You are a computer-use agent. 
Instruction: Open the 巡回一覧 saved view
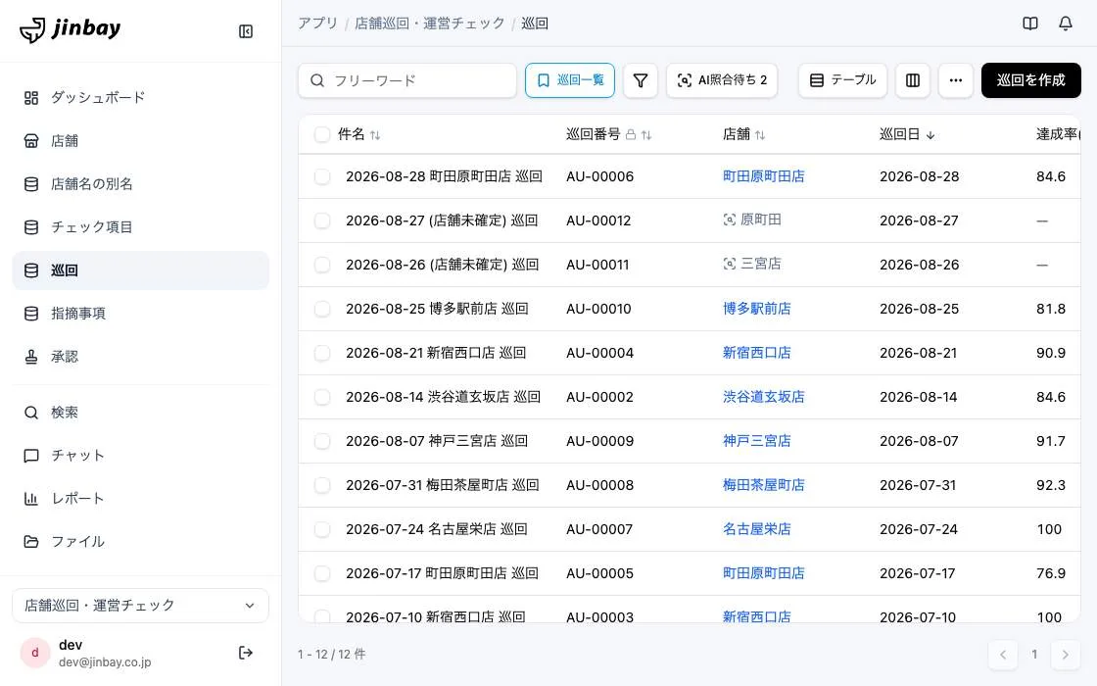[569, 80]
